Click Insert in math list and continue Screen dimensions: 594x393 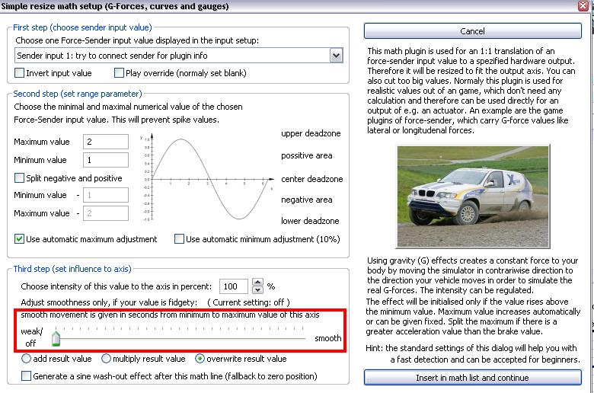tap(472, 378)
